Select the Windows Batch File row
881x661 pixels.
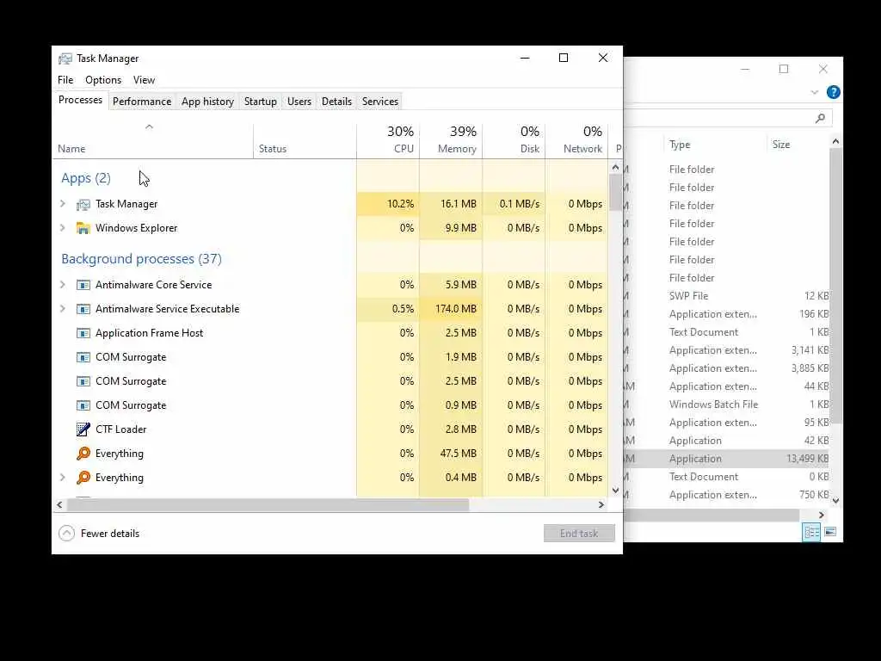pos(726,405)
